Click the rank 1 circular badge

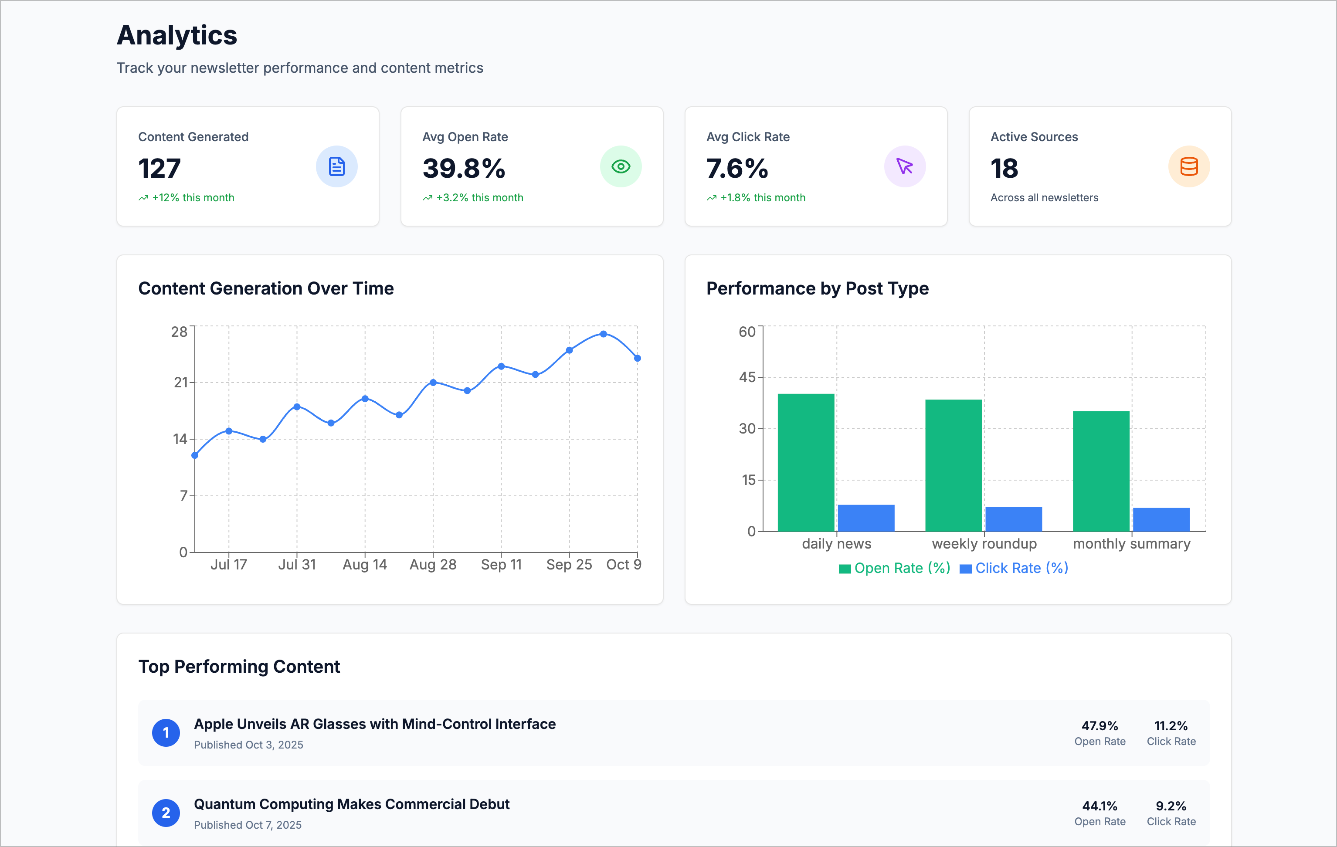click(x=166, y=733)
